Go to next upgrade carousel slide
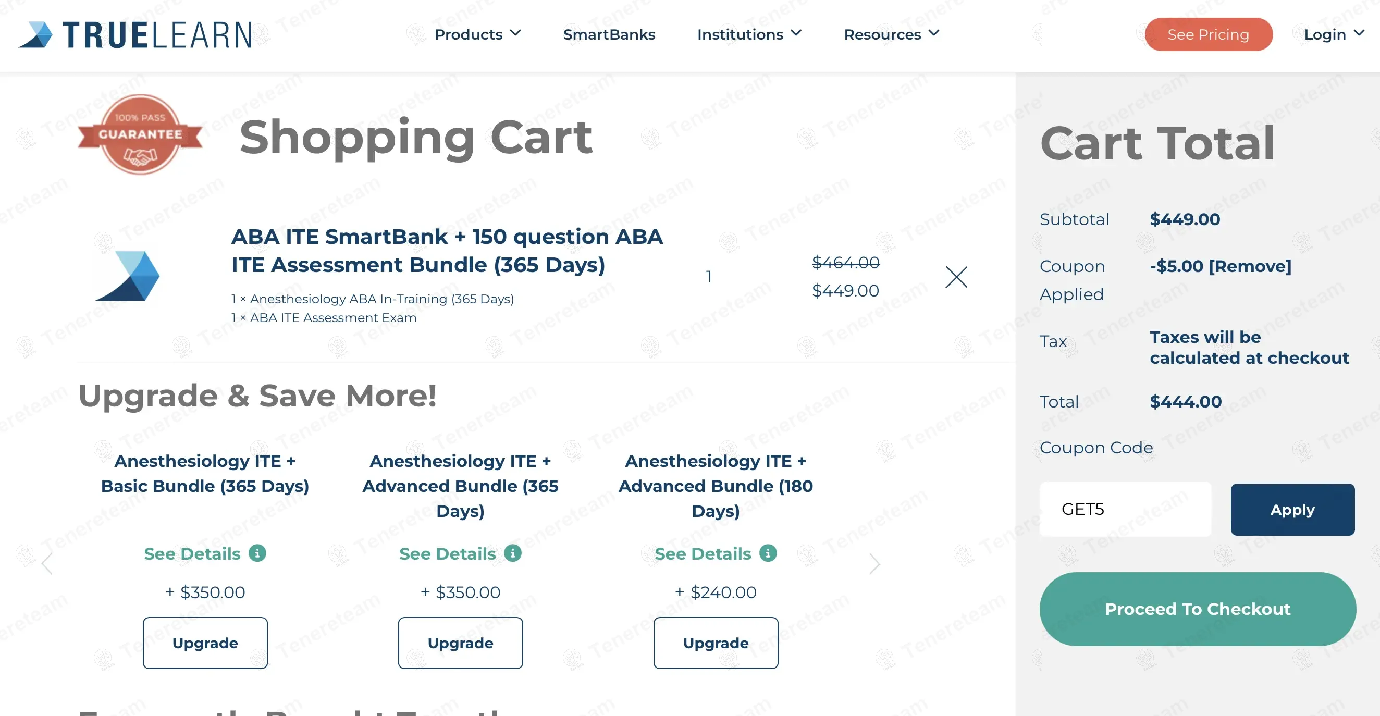 point(874,564)
